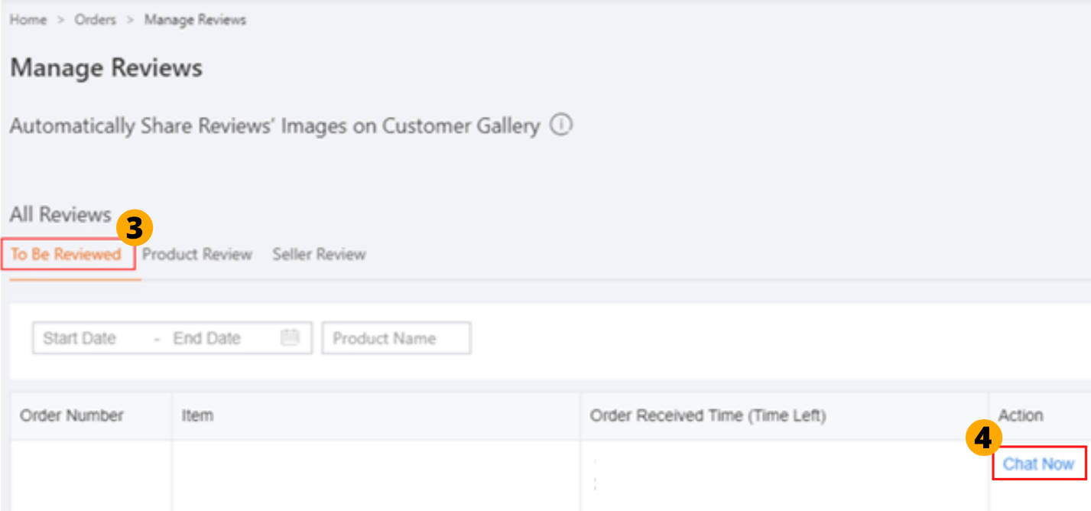Viewport: 1091px width, 511px height.
Task: Open the Product Review tab
Action: [197, 255]
